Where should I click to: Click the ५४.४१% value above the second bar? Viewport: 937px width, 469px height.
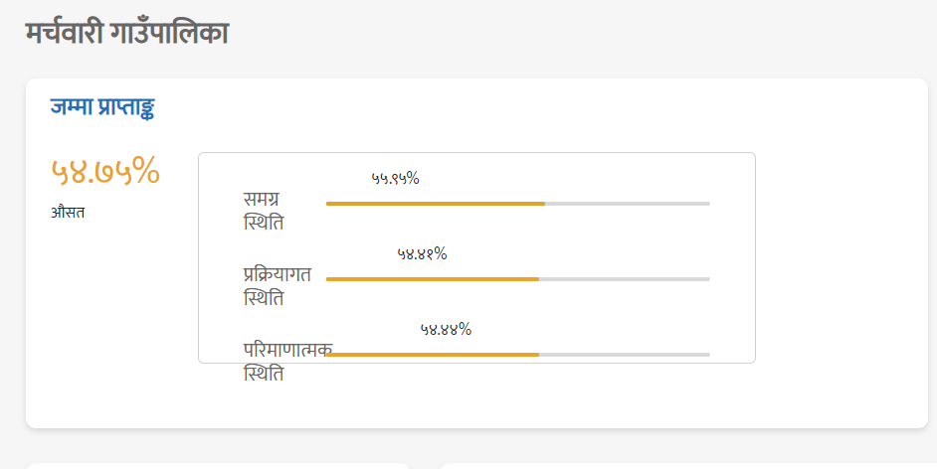coord(422,253)
